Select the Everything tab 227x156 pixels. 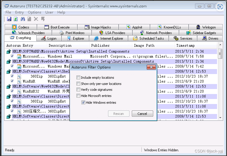20,38
